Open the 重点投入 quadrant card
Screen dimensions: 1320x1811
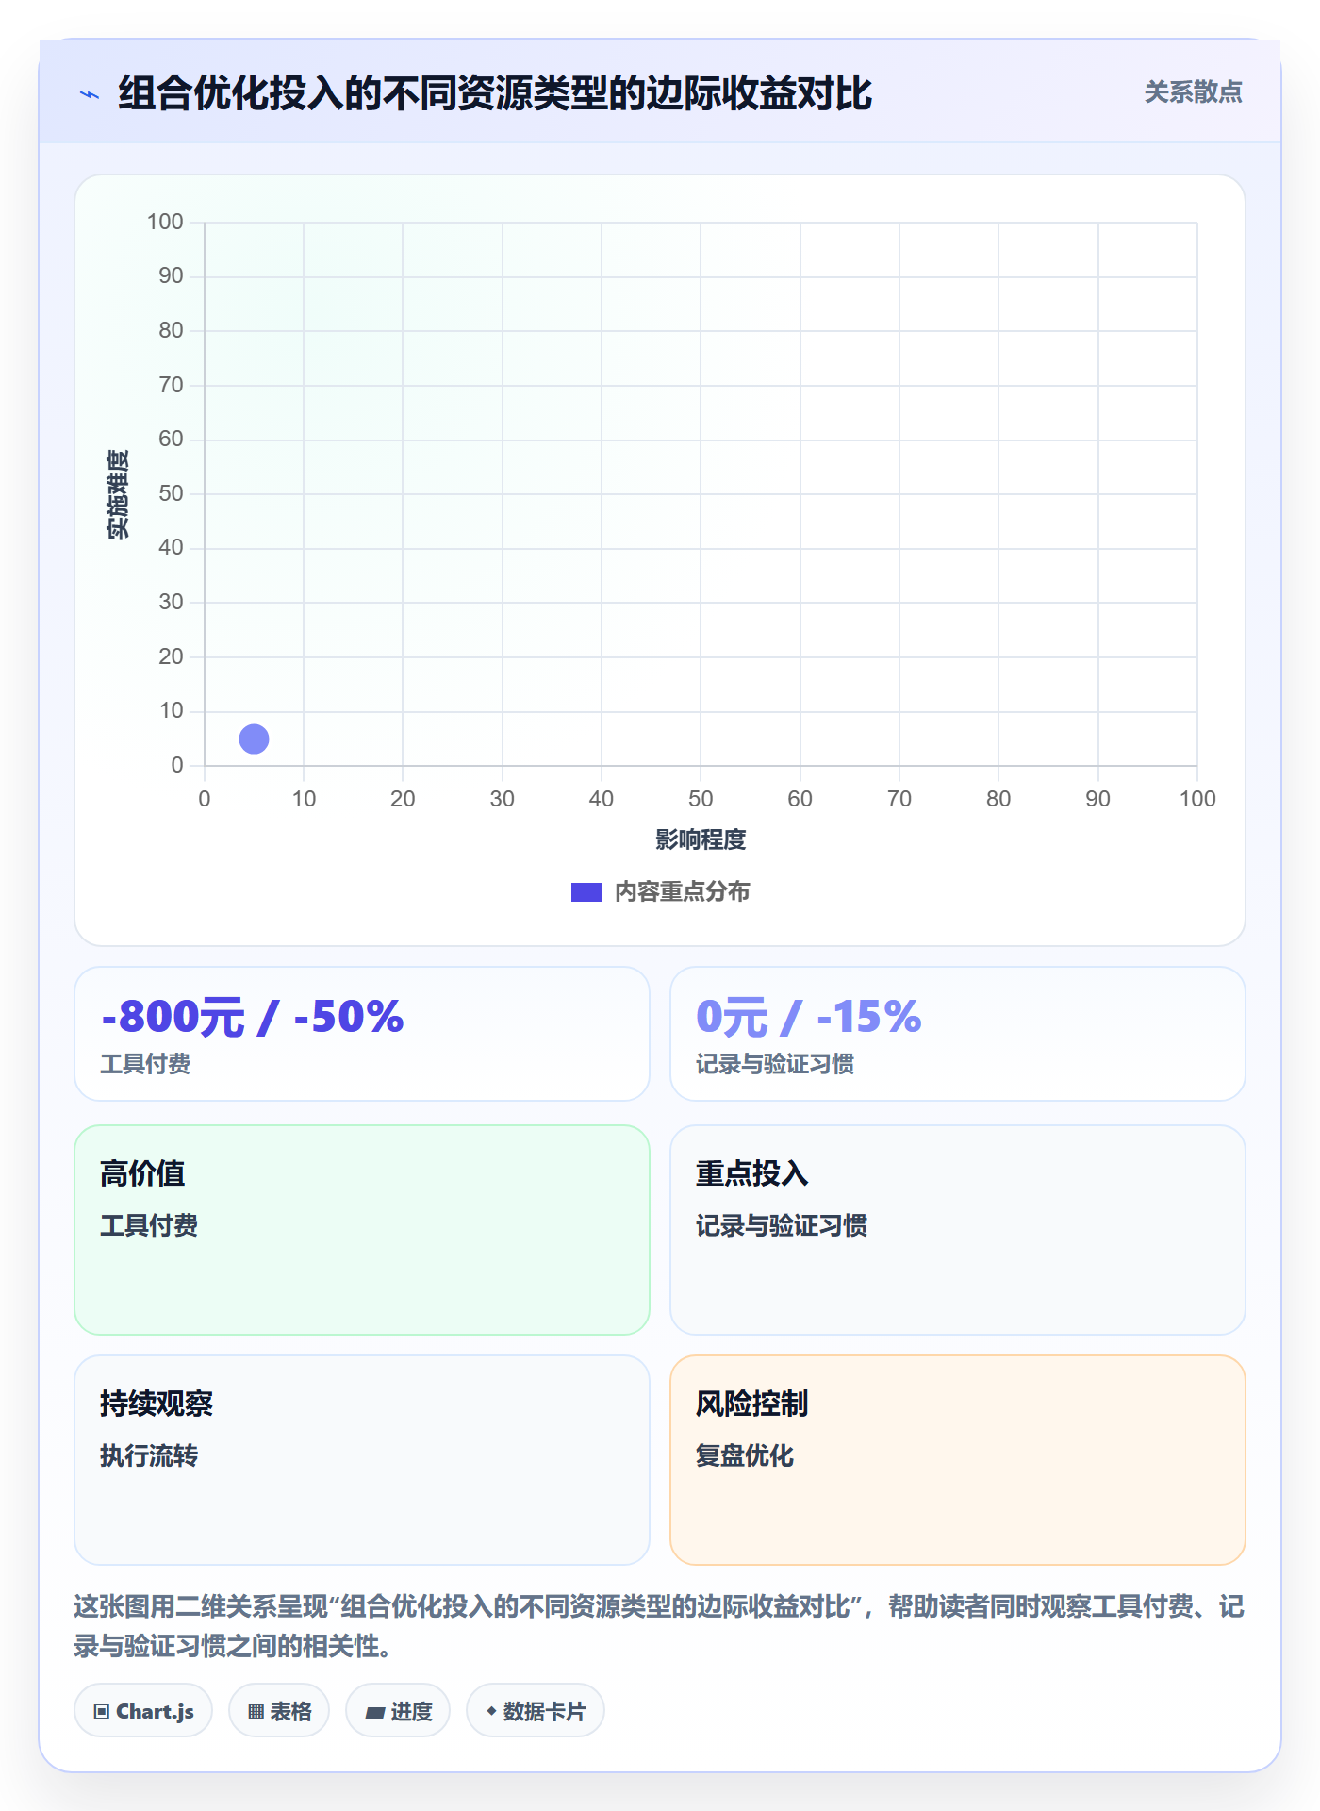pyautogui.click(x=958, y=1230)
